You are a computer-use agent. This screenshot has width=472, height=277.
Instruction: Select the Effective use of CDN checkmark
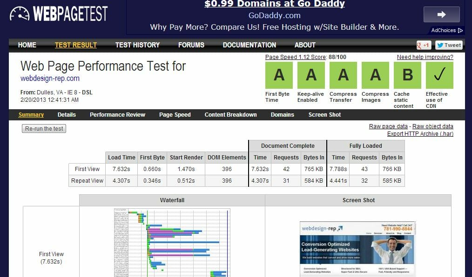[439, 75]
